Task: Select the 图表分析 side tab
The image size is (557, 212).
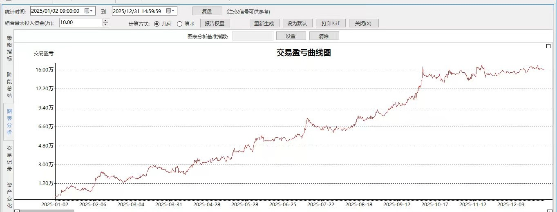Action: click(x=9, y=122)
